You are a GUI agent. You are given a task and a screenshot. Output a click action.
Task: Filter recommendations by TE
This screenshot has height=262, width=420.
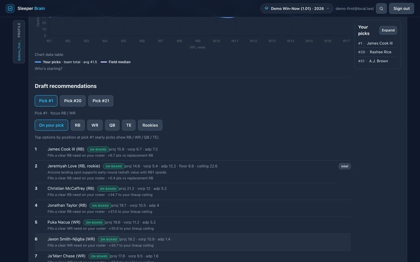tap(129, 125)
